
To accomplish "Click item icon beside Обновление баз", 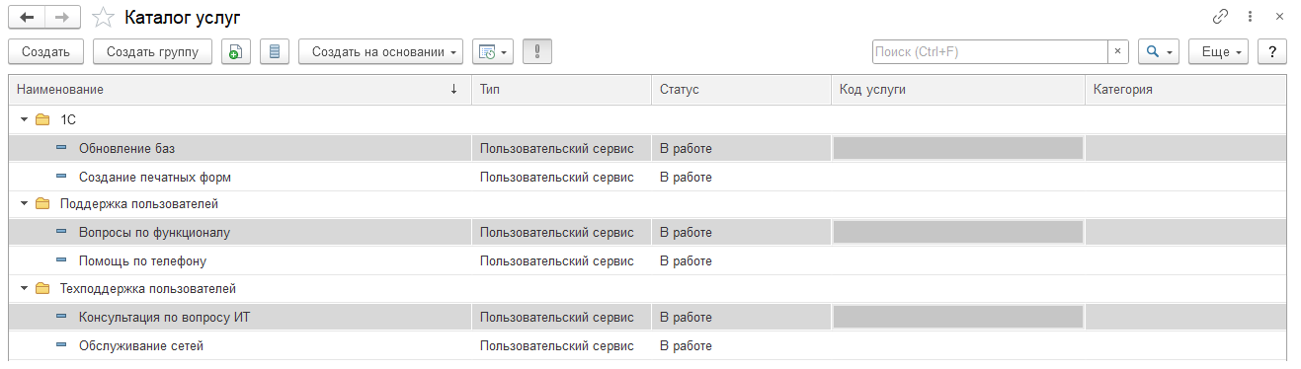I will point(61,148).
